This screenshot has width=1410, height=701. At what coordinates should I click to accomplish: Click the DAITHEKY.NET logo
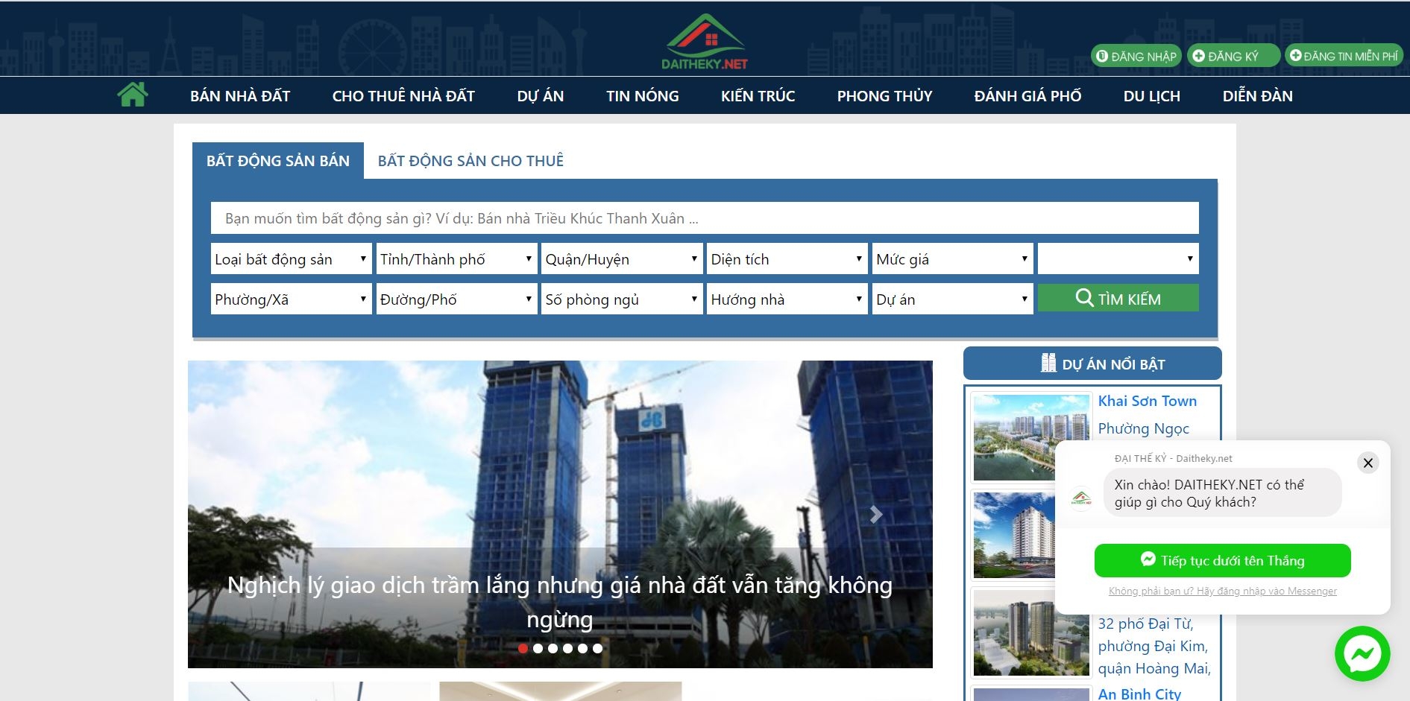coord(705,42)
